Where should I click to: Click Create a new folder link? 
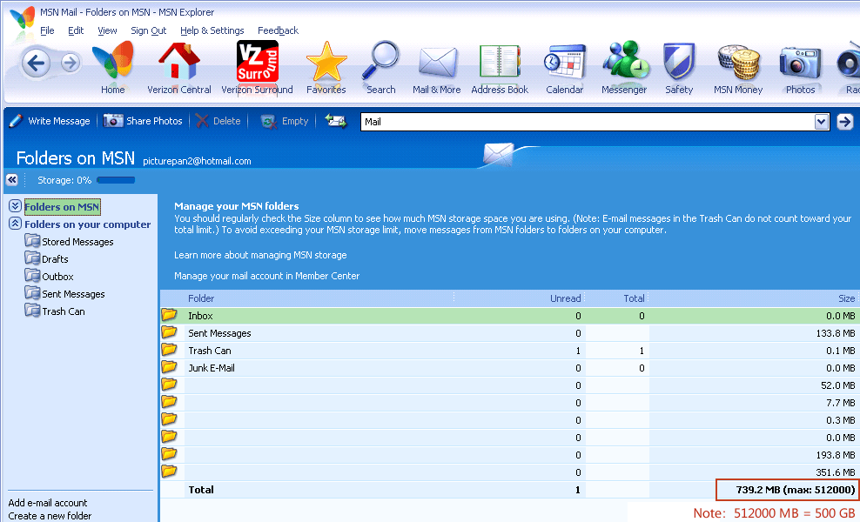(x=50, y=516)
